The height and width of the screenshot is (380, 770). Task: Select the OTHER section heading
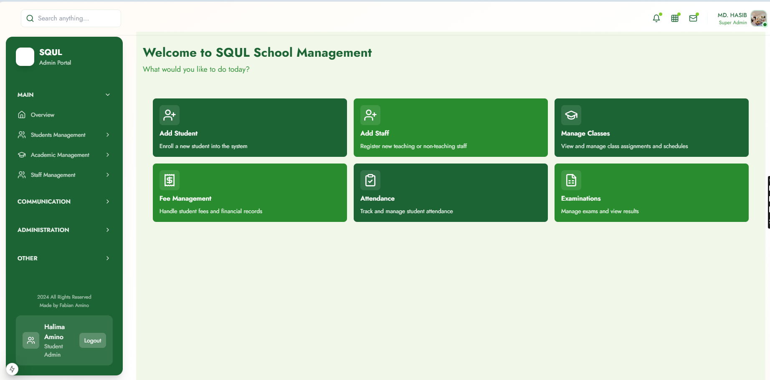pyautogui.click(x=28, y=258)
